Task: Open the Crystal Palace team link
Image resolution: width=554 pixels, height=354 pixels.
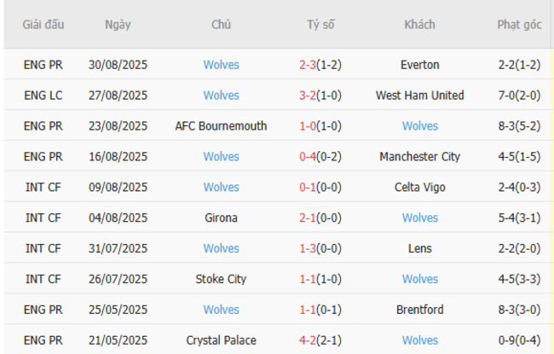Action: [x=221, y=340]
